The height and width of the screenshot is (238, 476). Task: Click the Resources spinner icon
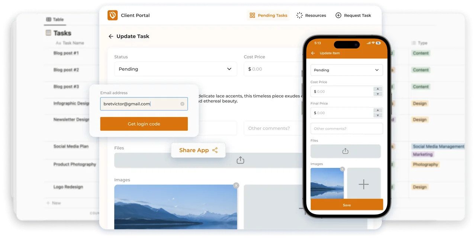[x=299, y=15]
